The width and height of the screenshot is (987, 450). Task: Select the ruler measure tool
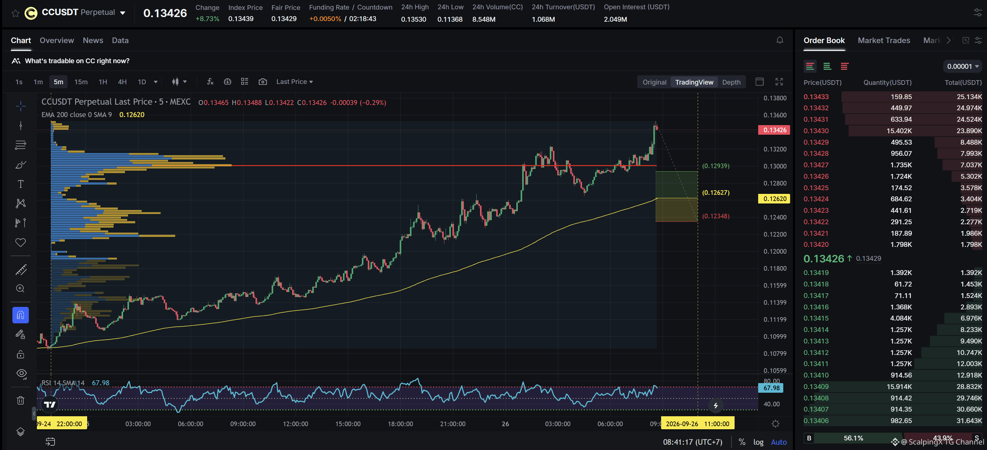[21, 270]
